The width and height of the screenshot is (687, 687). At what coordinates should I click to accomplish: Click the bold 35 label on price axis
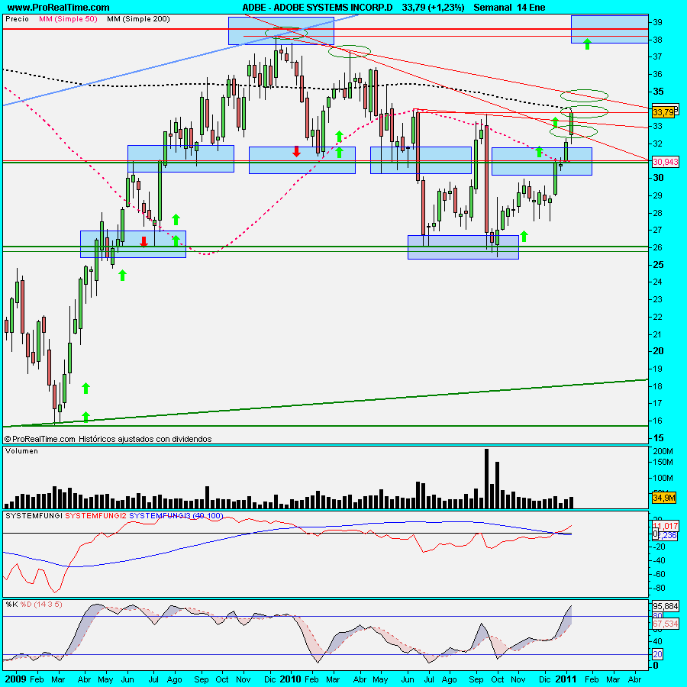(x=658, y=92)
